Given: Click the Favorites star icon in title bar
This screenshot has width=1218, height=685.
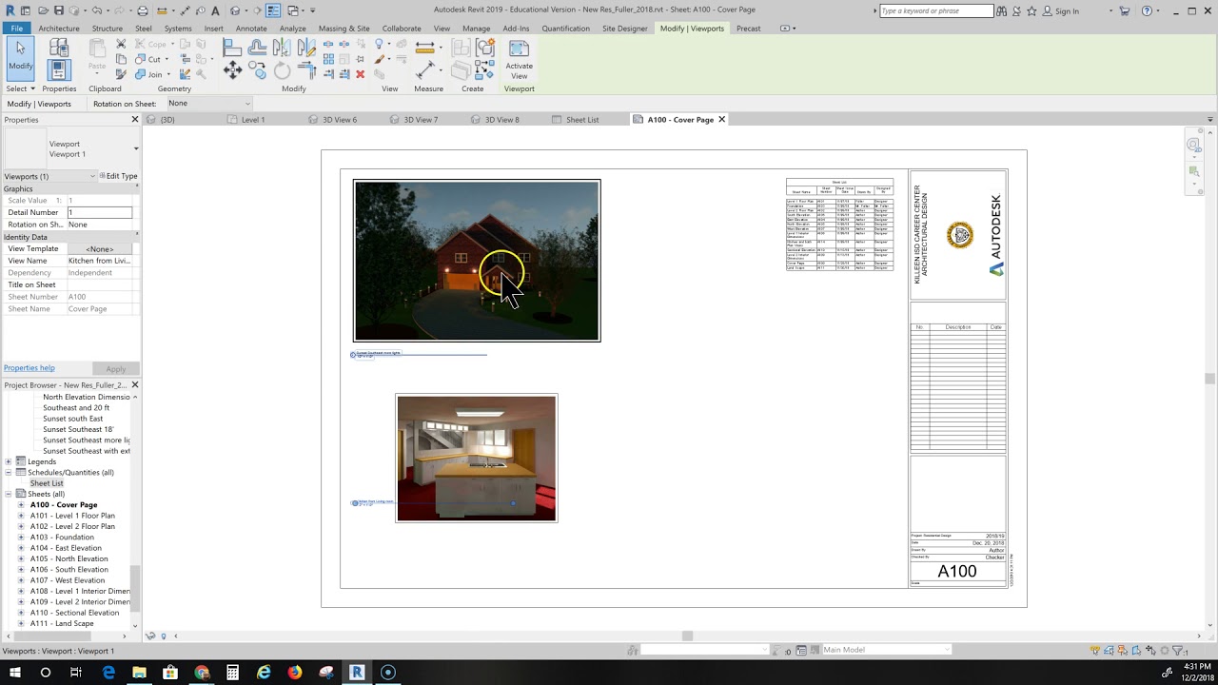Looking at the screenshot, I should [1033, 10].
